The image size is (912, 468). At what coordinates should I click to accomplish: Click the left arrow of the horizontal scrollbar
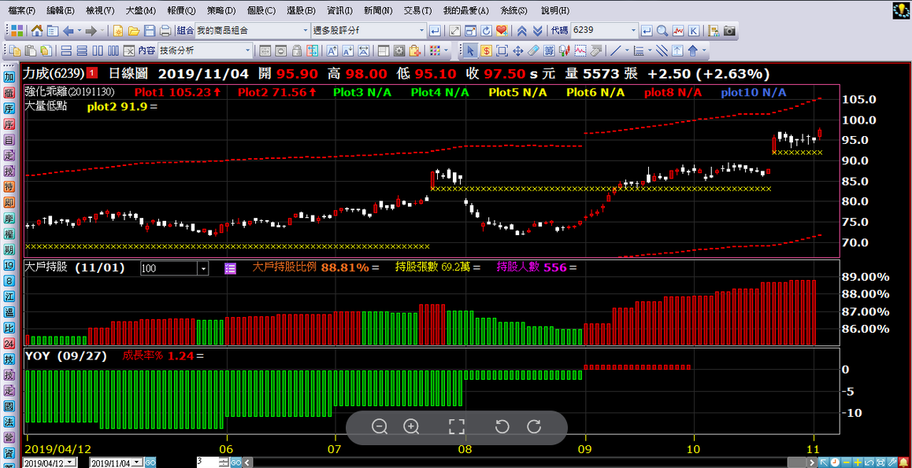[247, 462]
